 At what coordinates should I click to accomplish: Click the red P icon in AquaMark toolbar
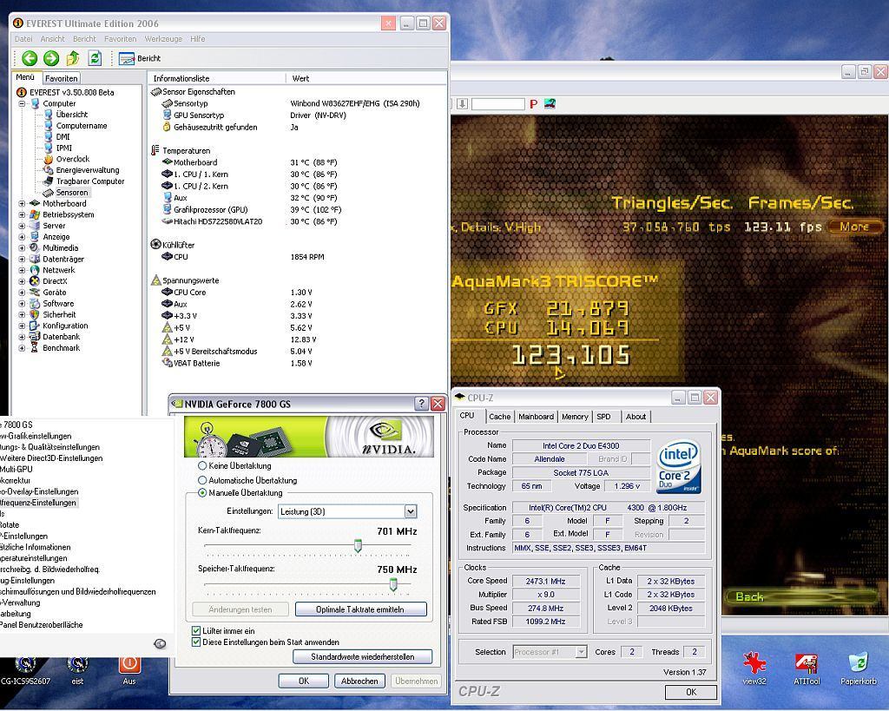[x=533, y=104]
